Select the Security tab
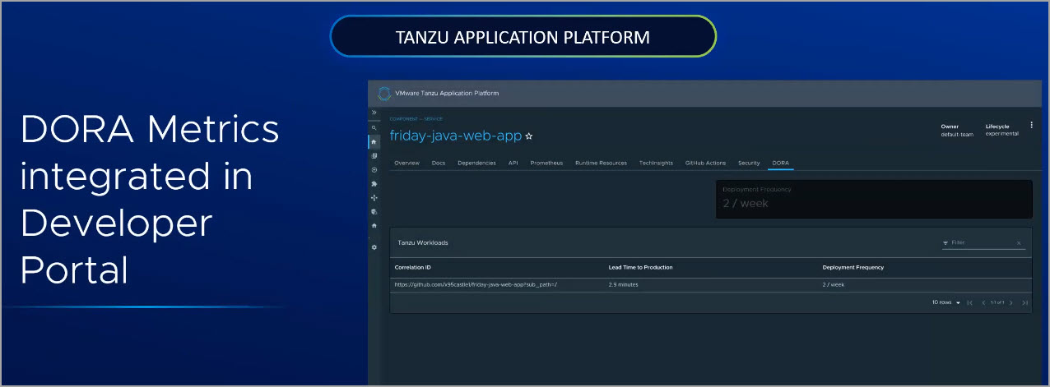This screenshot has height=387, width=1050. [x=749, y=163]
